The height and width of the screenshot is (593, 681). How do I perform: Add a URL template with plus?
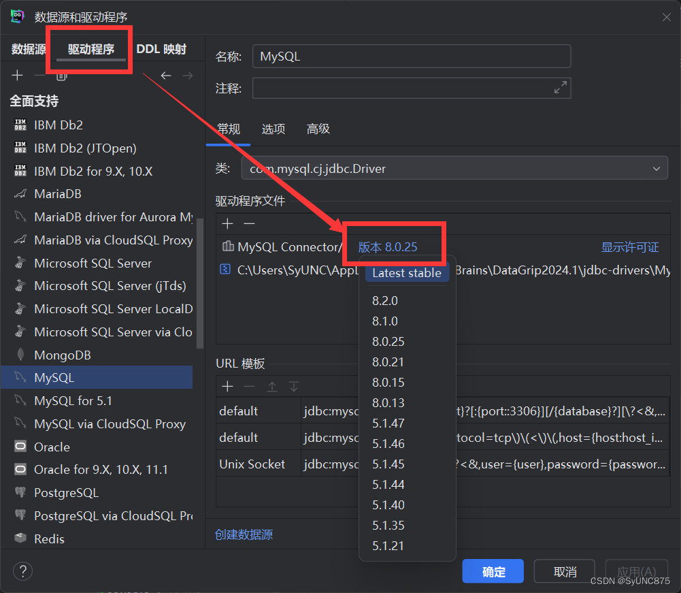227,386
